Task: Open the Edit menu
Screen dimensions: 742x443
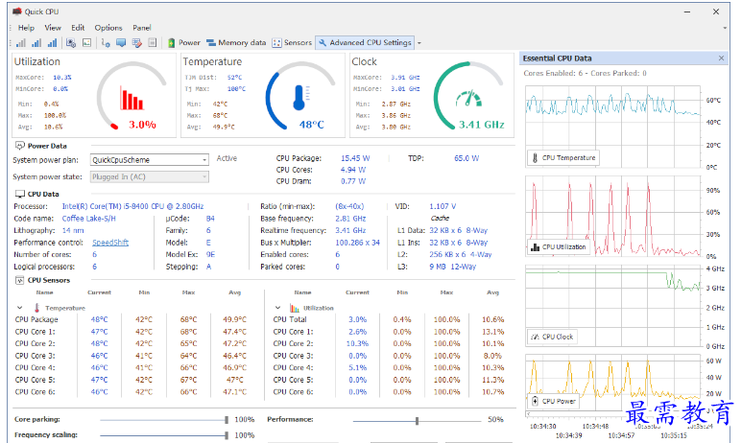Action: [78, 28]
